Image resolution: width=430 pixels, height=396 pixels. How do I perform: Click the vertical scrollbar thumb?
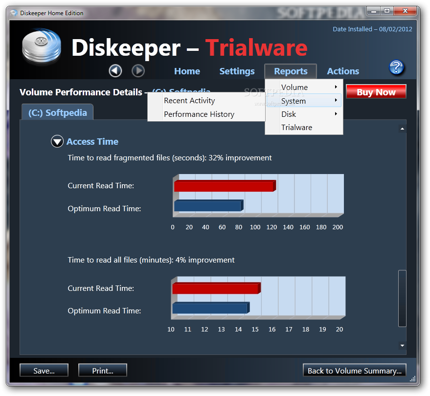click(x=402, y=298)
